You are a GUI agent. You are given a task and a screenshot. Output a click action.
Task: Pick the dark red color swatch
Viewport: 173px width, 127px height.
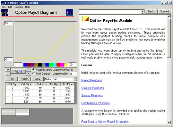[29, 65]
